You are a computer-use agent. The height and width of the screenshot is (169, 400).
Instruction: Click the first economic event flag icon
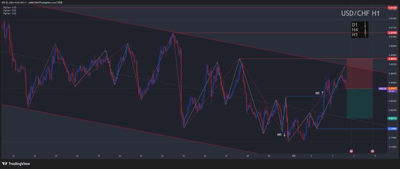click(351, 151)
